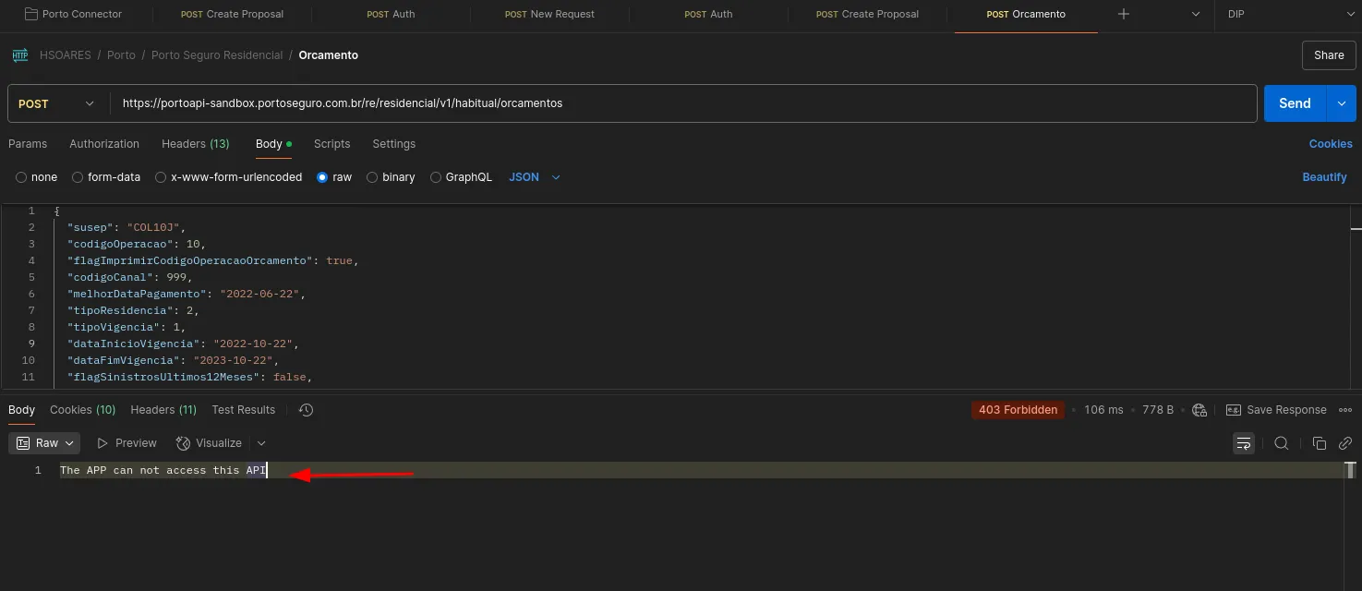
Task: Open network info globe icon
Action: [1199, 410]
